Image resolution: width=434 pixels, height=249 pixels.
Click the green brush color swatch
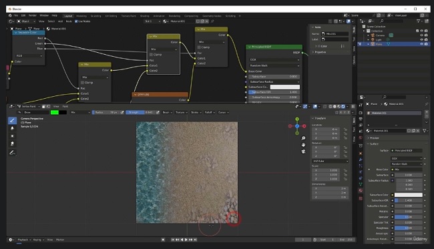pyautogui.click(x=55, y=113)
